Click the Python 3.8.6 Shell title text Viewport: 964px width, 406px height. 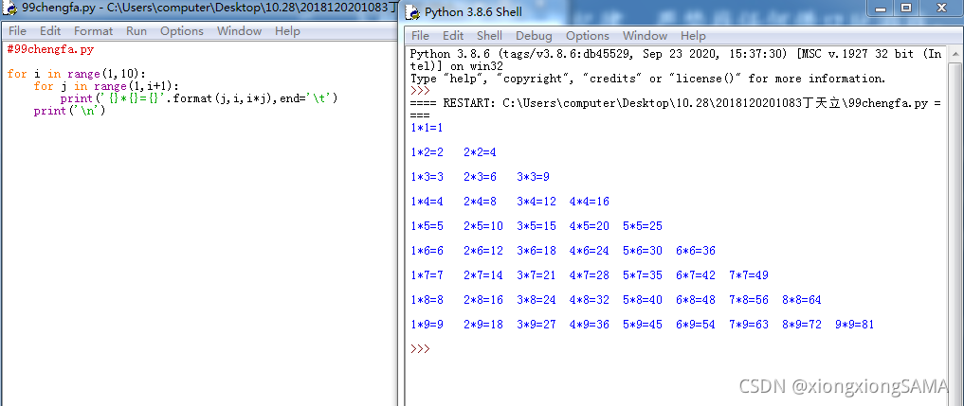[x=473, y=11]
